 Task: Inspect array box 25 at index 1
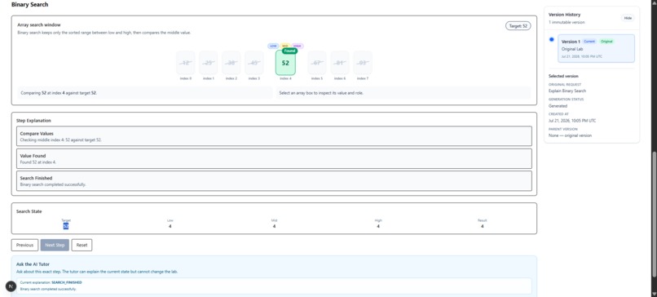(x=208, y=63)
